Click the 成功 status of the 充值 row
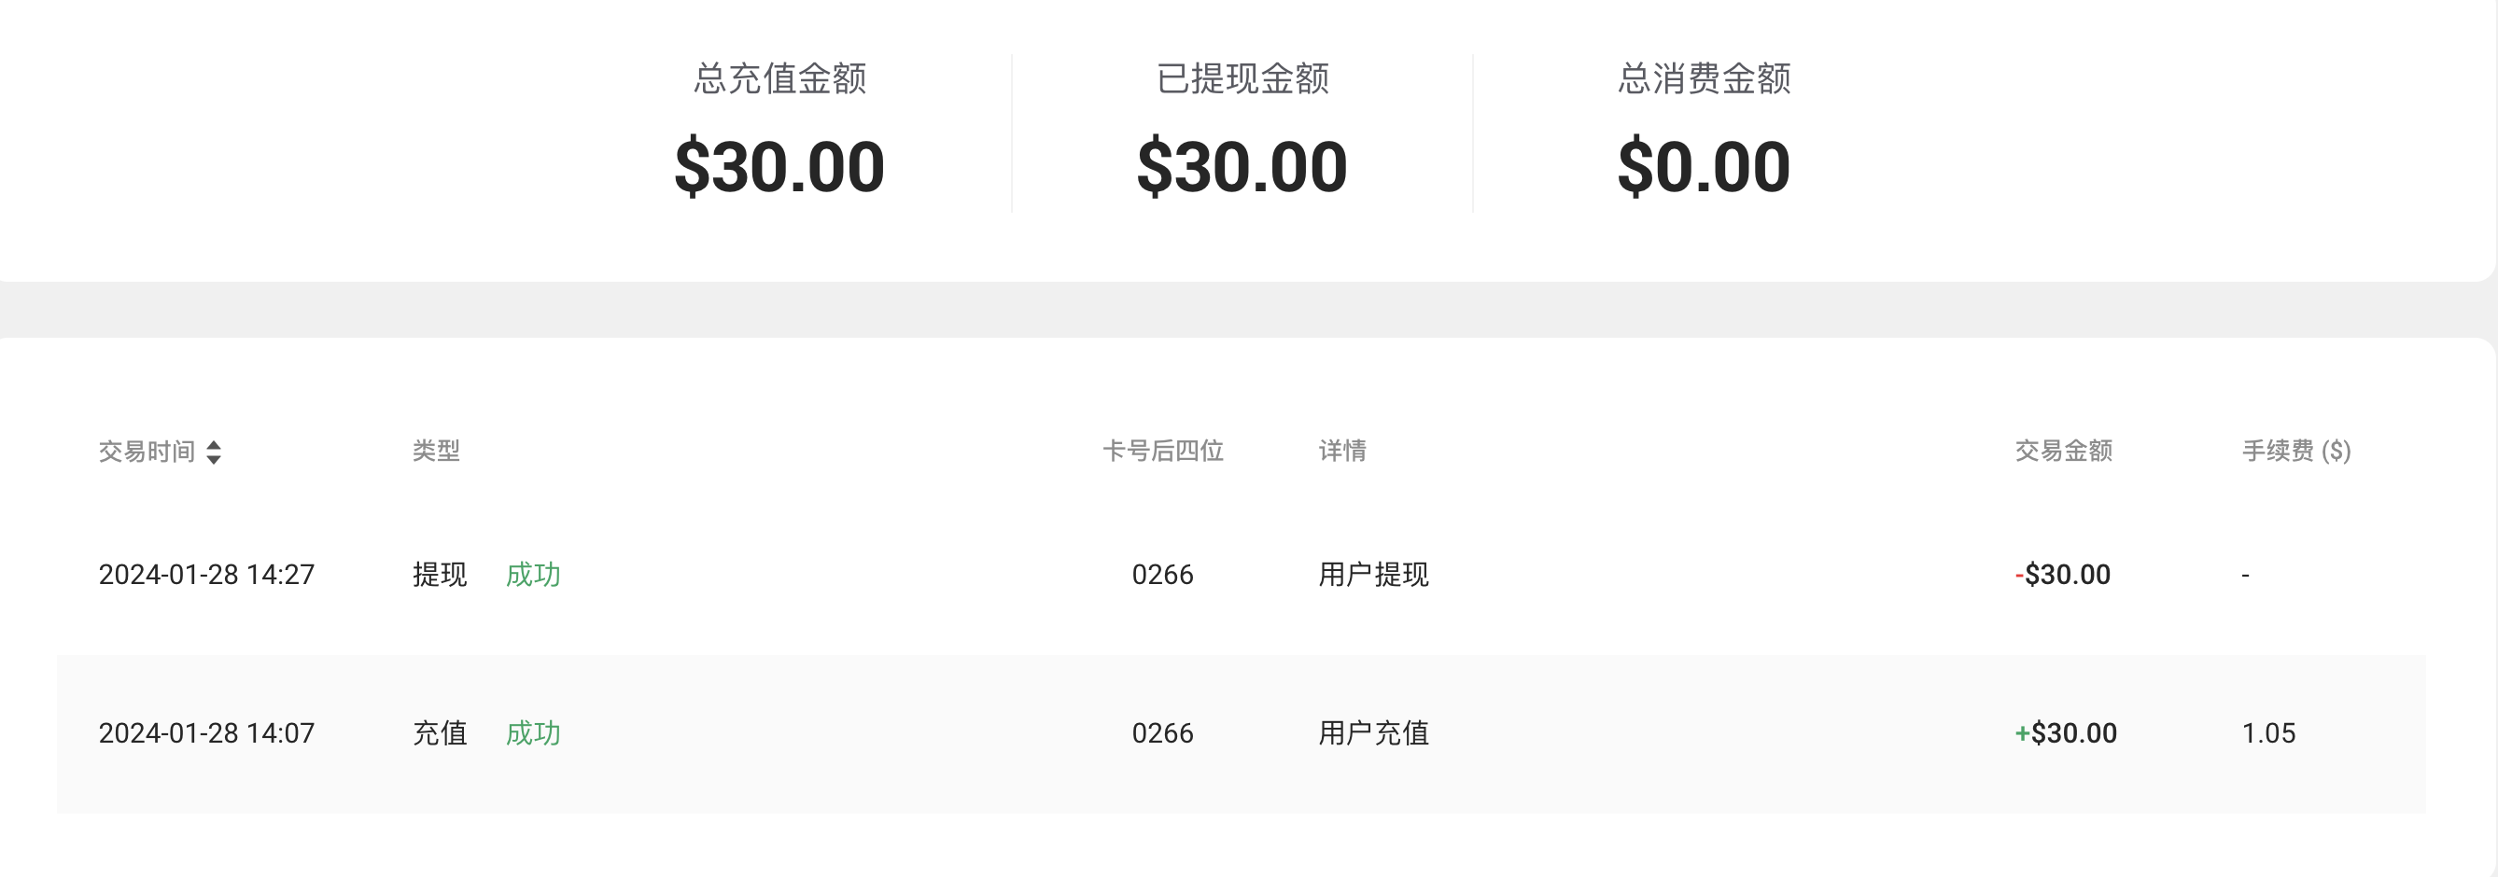The width and height of the screenshot is (2498, 877). coord(533,733)
